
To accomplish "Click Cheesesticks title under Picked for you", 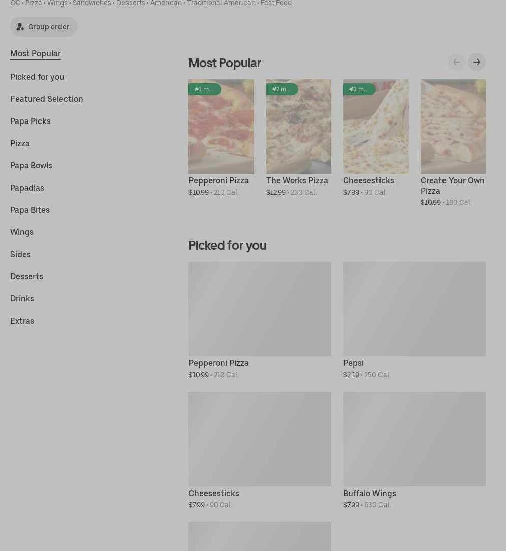I will [x=214, y=493].
